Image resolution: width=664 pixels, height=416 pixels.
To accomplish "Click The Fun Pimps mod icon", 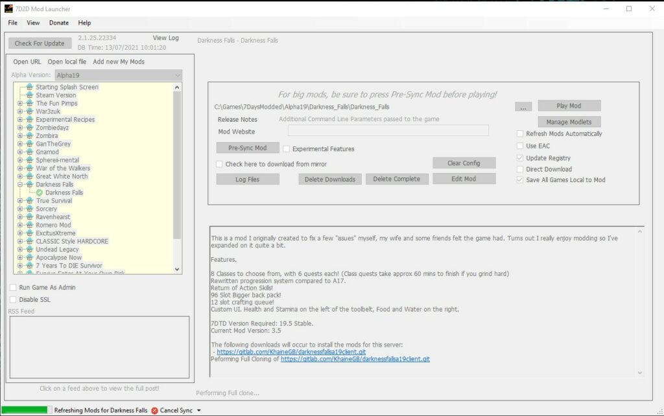I will coord(30,103).
